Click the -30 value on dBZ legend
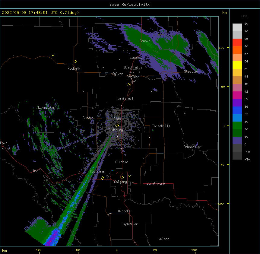Image resolution: width=260 pixels, height=254 pixels. pos(247,159)
